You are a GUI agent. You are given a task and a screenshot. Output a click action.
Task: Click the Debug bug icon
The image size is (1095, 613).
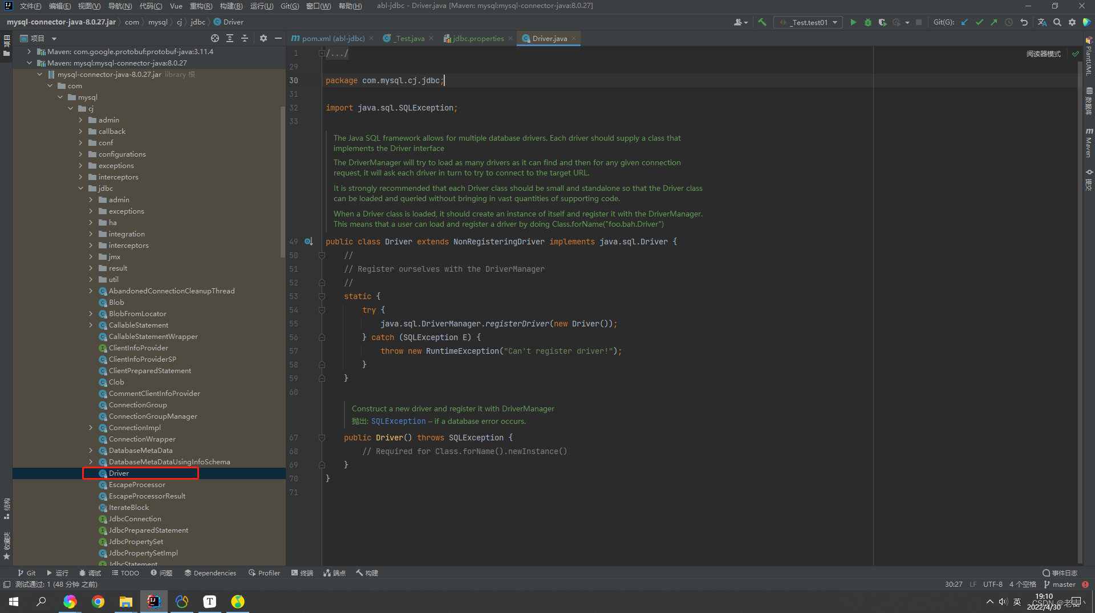click(x=868, y=22)
